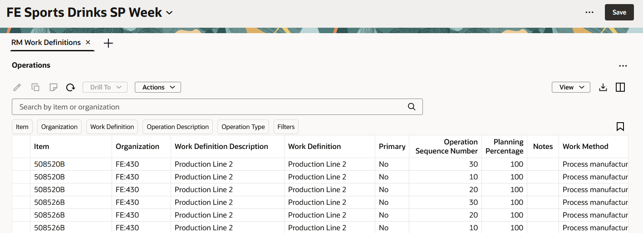Screen dimensions: 643x233
Task: Refresh the Operations table
Action: 70,87
